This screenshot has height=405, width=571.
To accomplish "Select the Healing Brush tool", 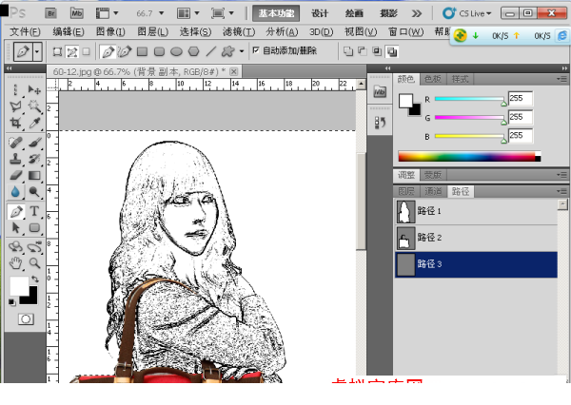I will click(x=15, y=143).
